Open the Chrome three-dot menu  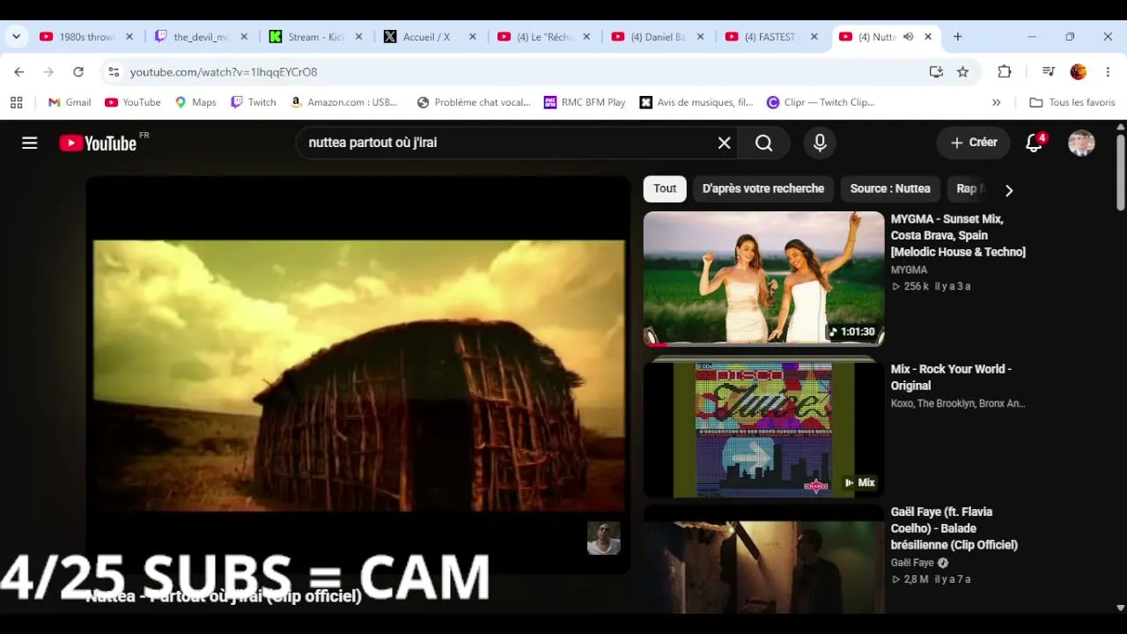pos(1108,72)
